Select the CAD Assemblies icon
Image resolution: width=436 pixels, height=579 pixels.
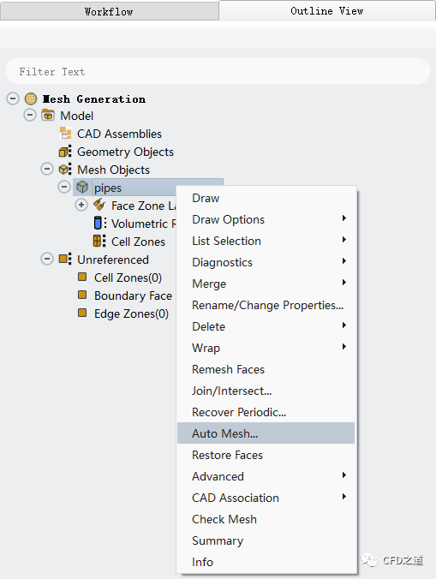pos(65,134)
